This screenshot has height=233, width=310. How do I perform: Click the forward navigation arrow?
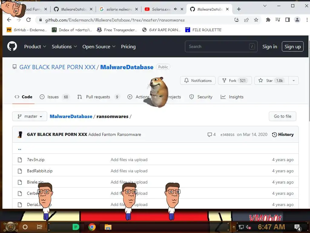click(19, 20)
